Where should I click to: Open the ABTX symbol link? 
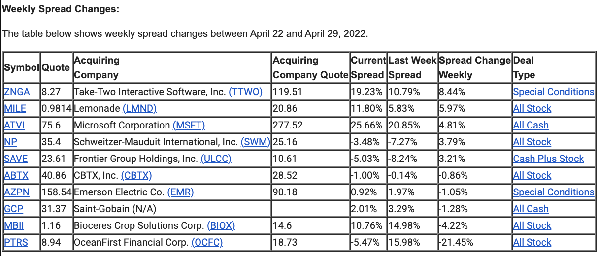point(16,176)
